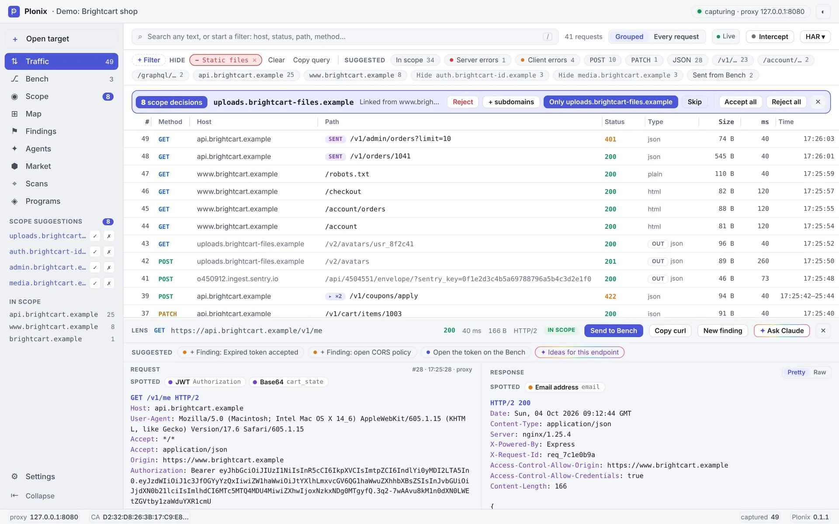Image resolution: width=839 pixels, height=524 pixels.
Task: Expand the x2 grouped coupons/apply requests
Action: click(335, 296)
